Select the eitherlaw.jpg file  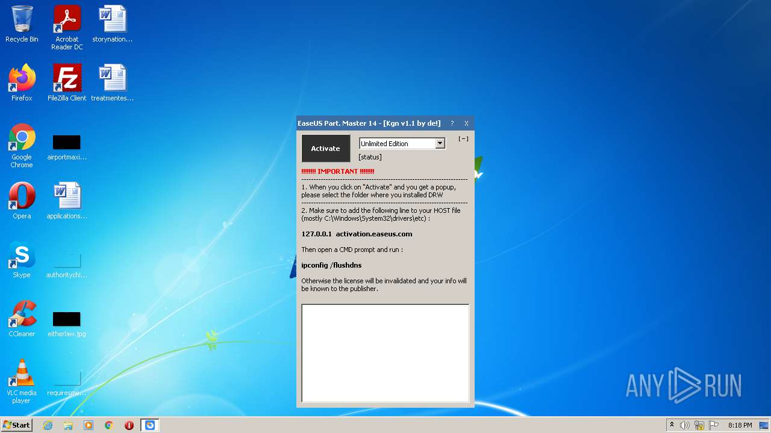(67, 324)
